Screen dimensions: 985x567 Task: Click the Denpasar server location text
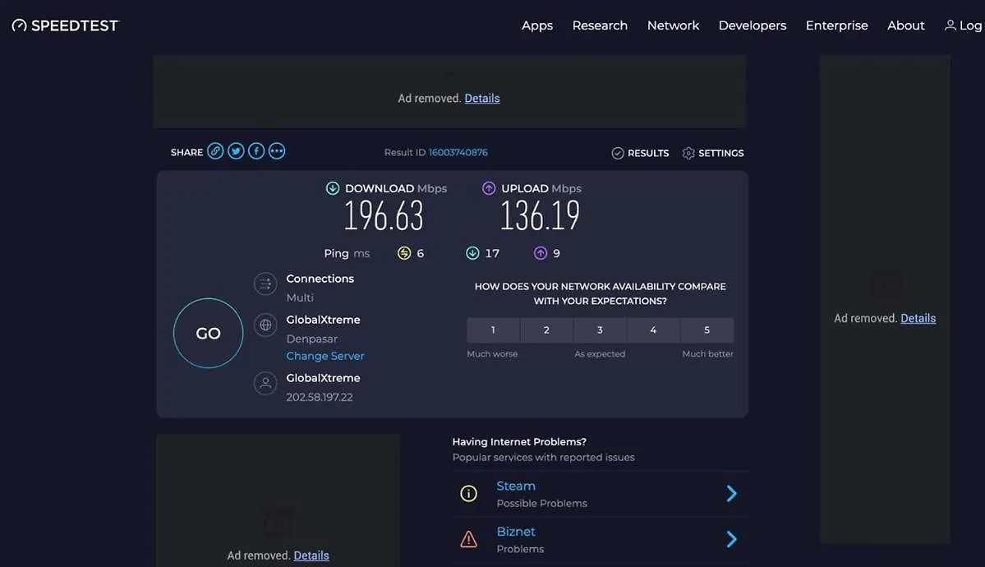pos(311,339)
